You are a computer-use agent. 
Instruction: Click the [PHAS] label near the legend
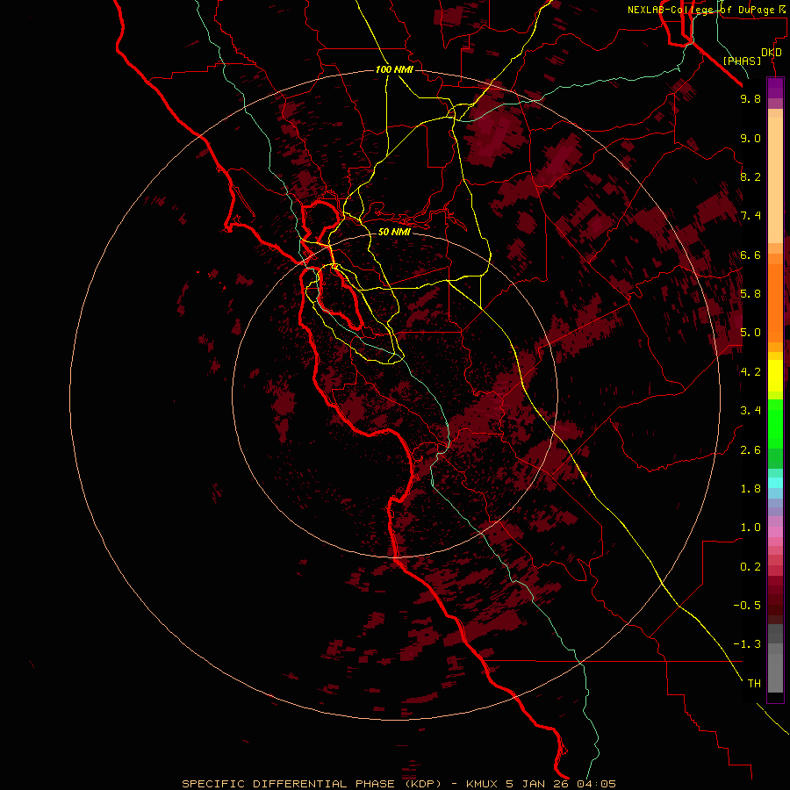pyautogui.click(x=742, y=61)
